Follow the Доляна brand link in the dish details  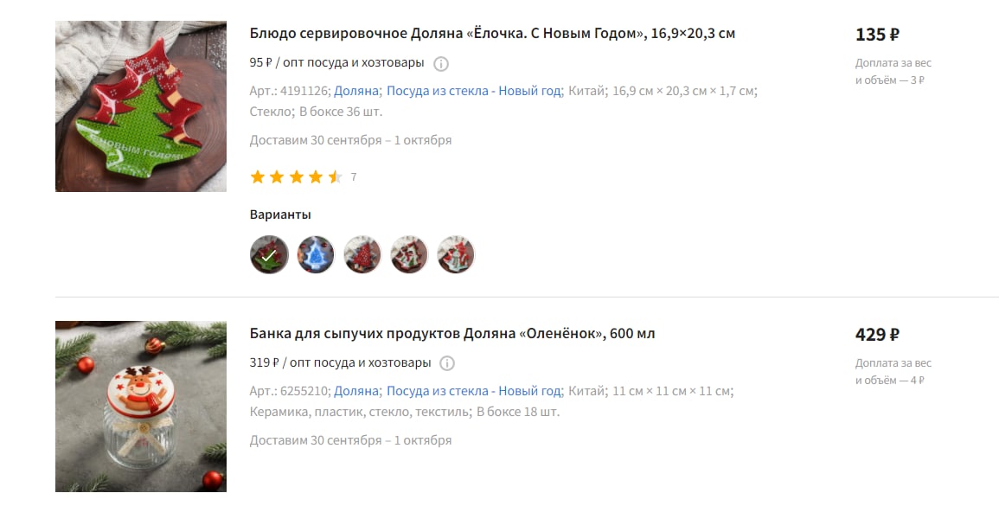pos(356,91)
